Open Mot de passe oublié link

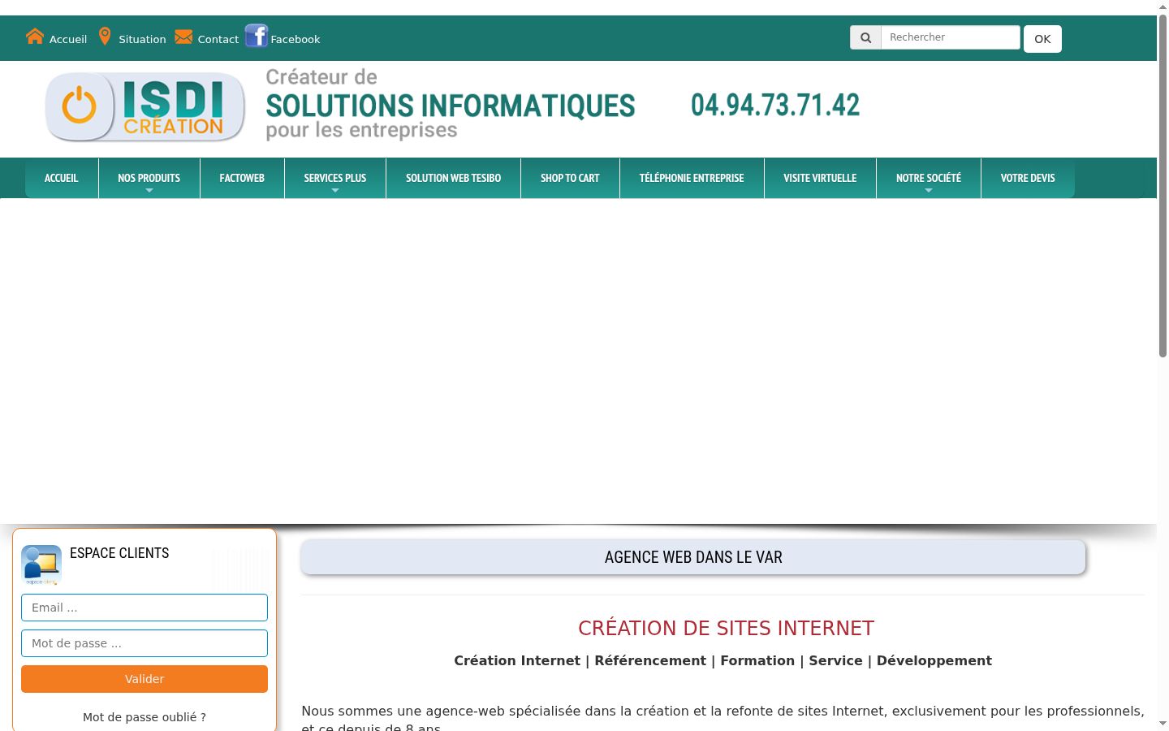(x=145, y=717)
